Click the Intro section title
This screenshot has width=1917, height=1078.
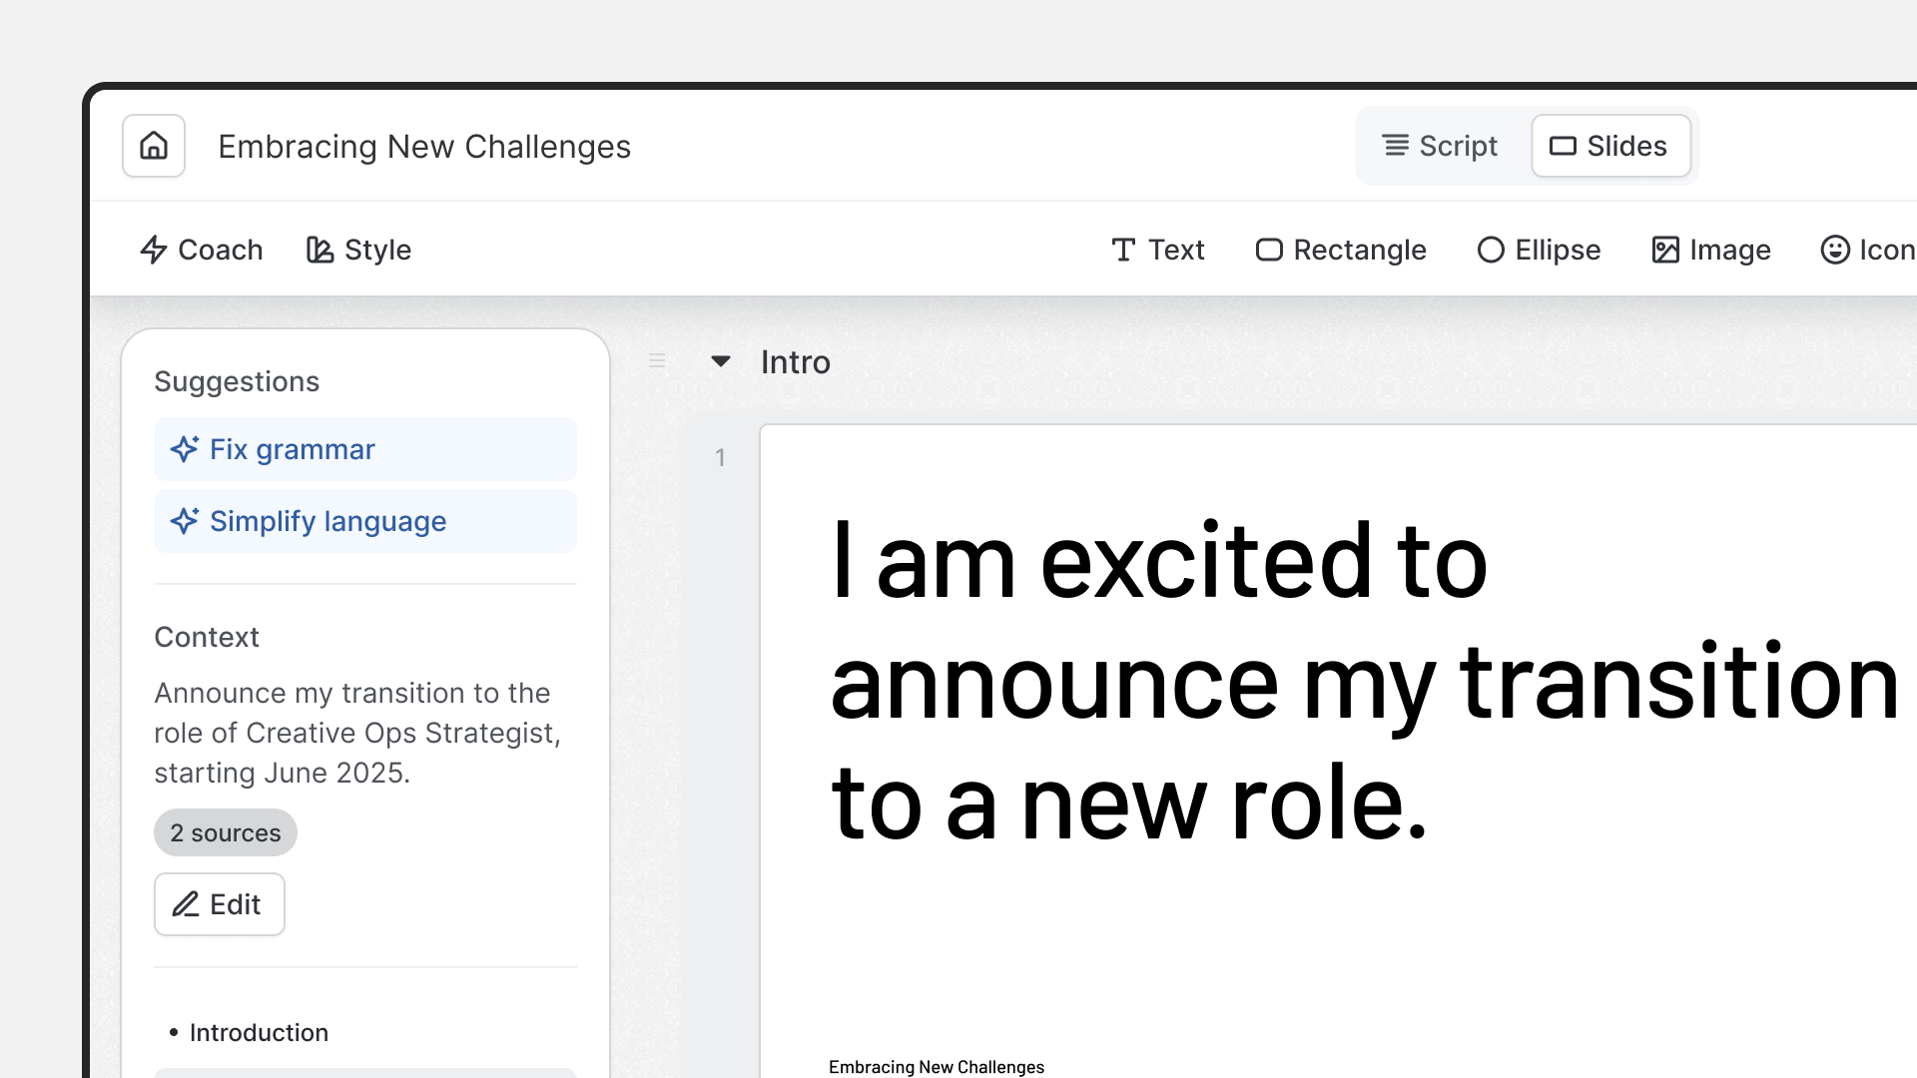pyautogui.click(x=795, y=362)
